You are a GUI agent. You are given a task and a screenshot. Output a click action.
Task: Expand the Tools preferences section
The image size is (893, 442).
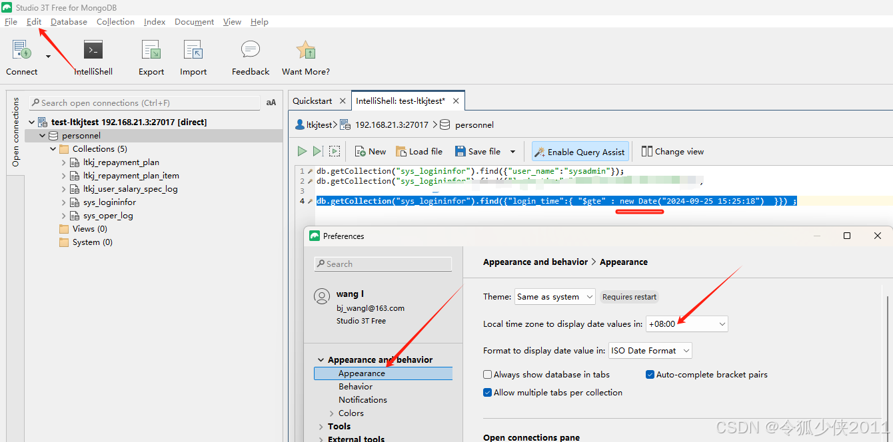[321, 427]
